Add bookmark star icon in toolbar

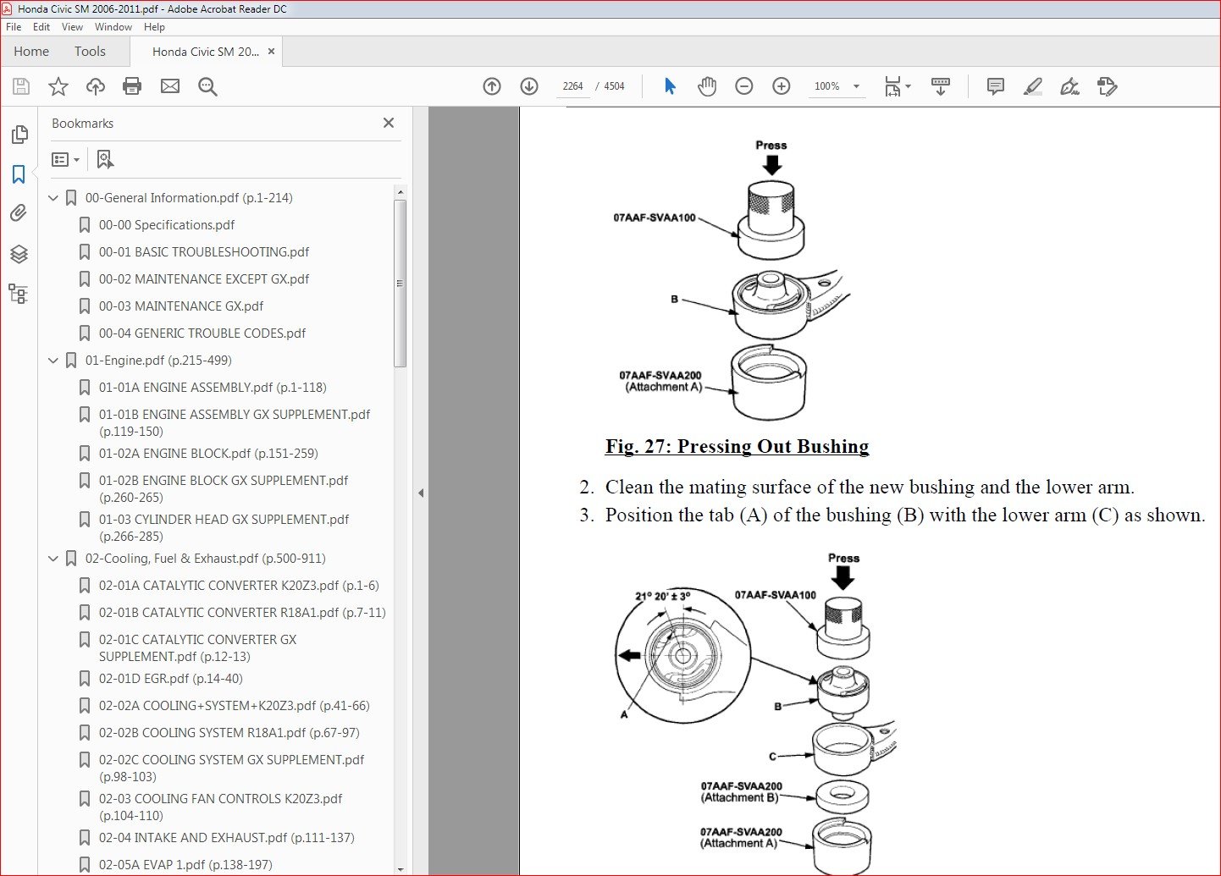click(58, 86)
